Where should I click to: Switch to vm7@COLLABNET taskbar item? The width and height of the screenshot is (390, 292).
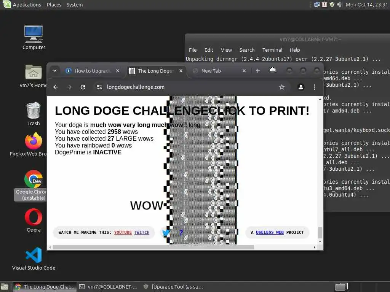(x=109, y=287)
